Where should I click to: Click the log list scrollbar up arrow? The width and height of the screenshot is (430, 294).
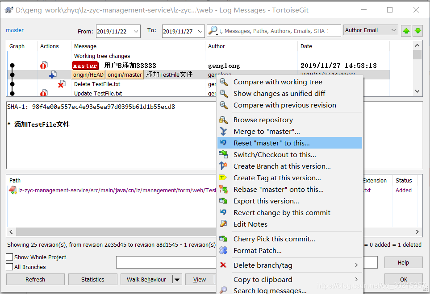tap(417, 46)
